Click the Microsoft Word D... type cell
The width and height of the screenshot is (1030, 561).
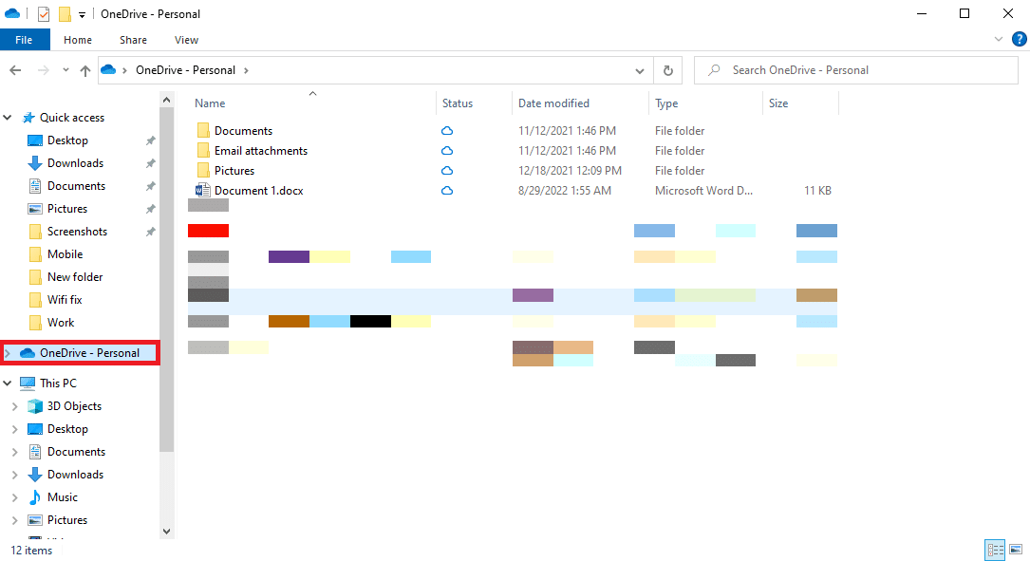(703, 191)
